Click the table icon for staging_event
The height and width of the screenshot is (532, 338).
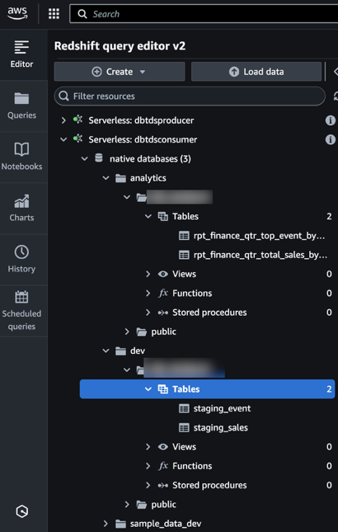click(x=184, y=408)
